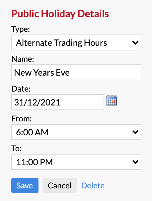Image resolution: width=152 pixels, height=201 pixels.
Task: Focus the Name field containing New Years Eve
Action: pos(76,72)
